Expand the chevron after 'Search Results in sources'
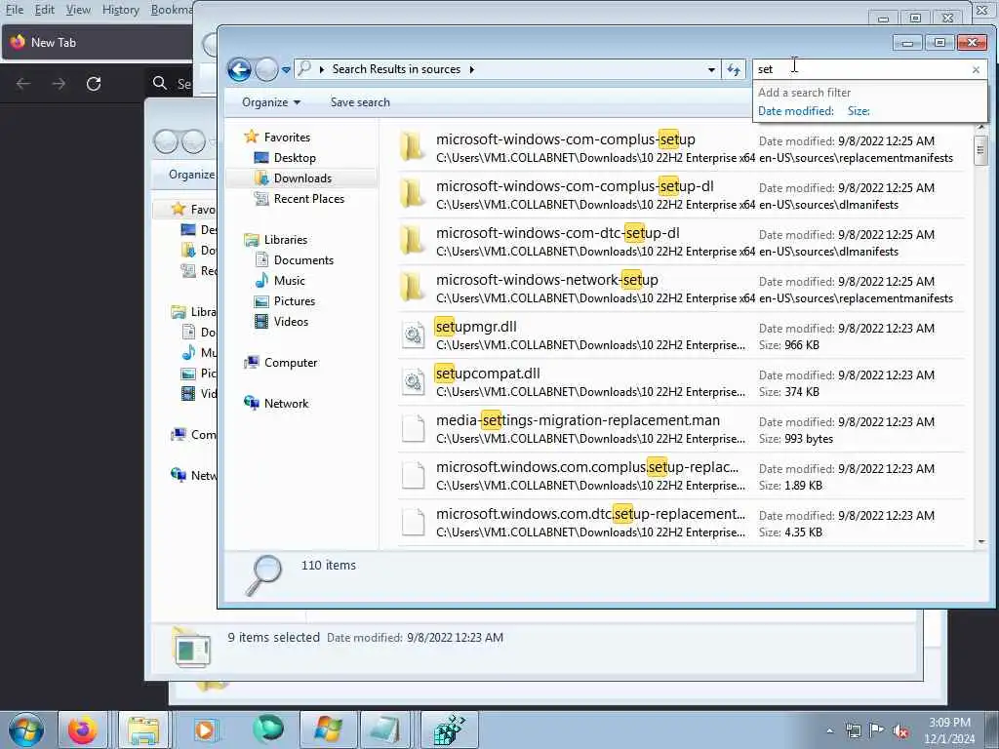This screenshot has height=749, width=999. [x=471, y=69]
